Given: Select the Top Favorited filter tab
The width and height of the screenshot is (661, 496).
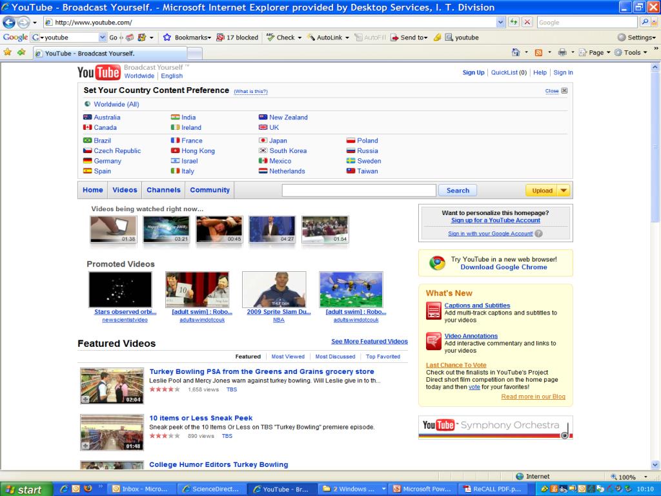Looking at the screenshot, I should (383, 356).
